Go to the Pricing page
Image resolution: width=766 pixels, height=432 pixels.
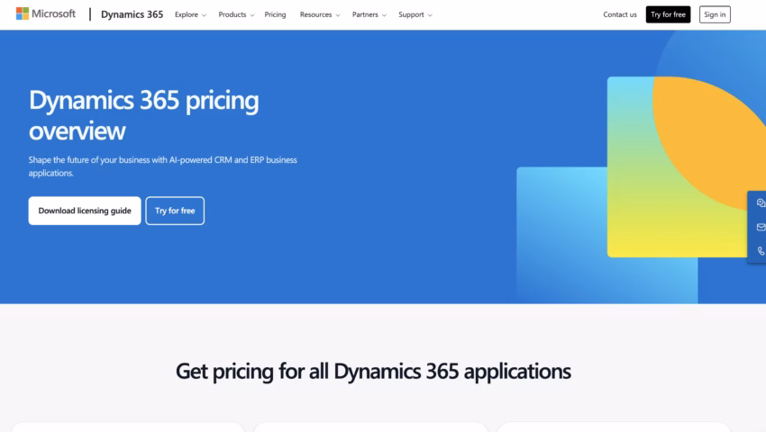[x=275, y=14]
